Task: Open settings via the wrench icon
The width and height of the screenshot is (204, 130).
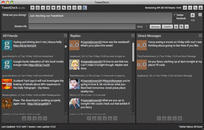Action: (195, 8)
